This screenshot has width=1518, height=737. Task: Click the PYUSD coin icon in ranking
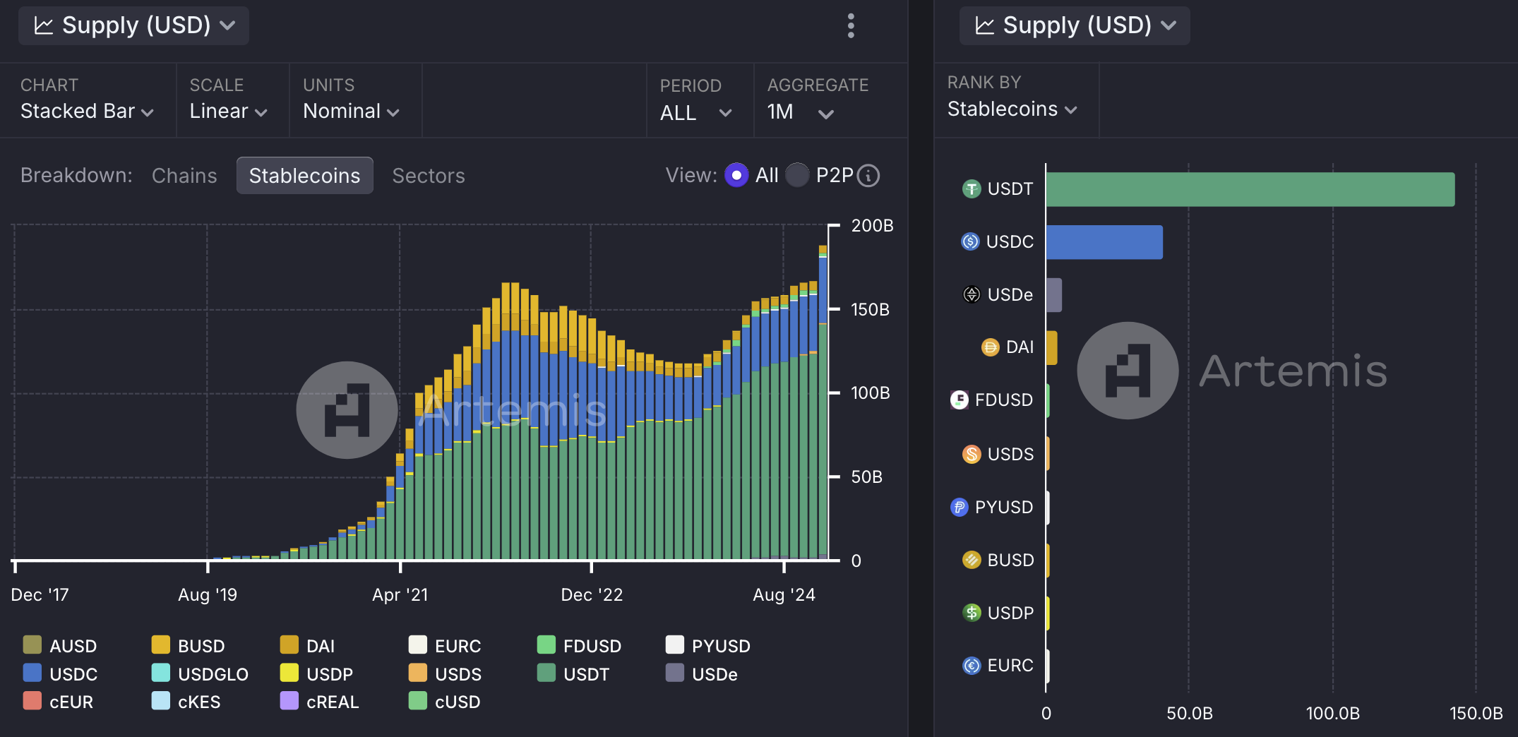[x=960, y=507]
